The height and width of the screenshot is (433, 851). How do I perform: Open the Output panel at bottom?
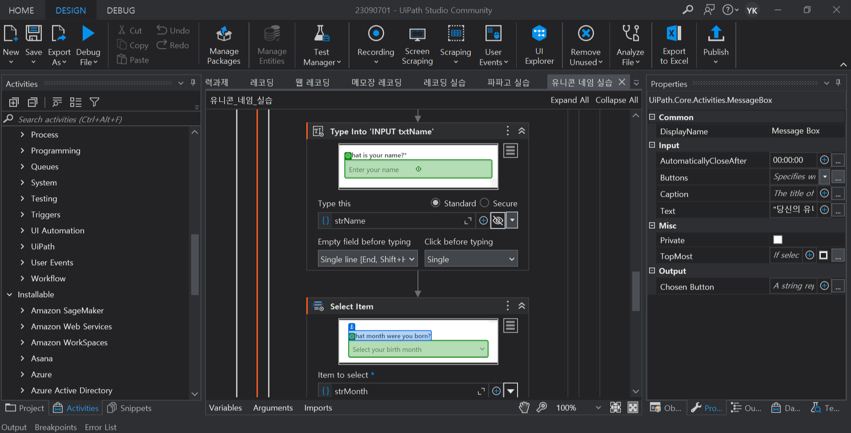(14, 427)
